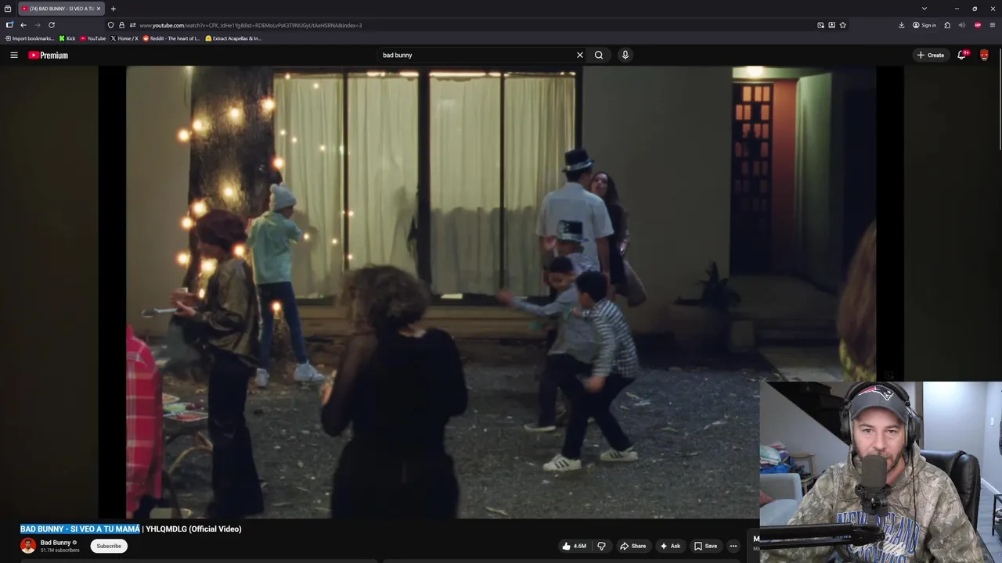The image size is (1002, 563).
Task: Open the Import bookmarks shortcut
Action: coord(30,38)
